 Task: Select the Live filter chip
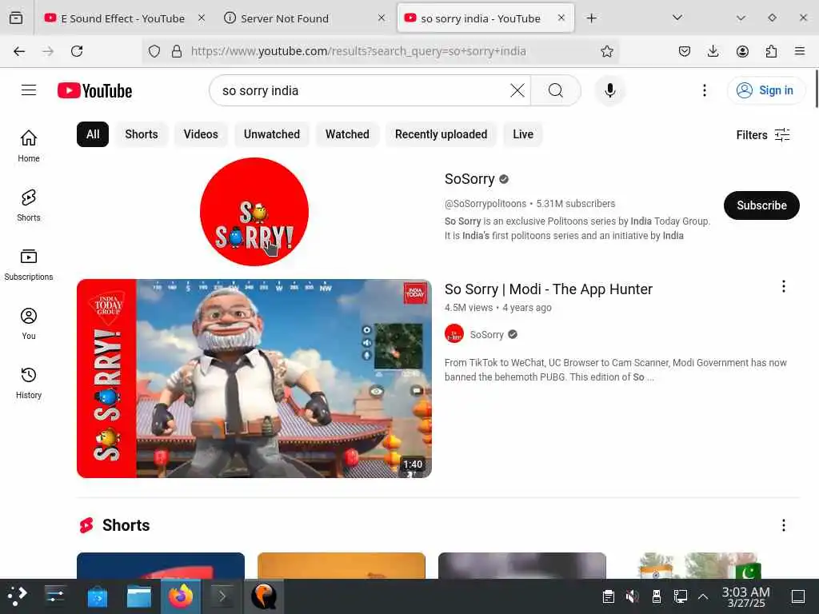click(523, 134)
